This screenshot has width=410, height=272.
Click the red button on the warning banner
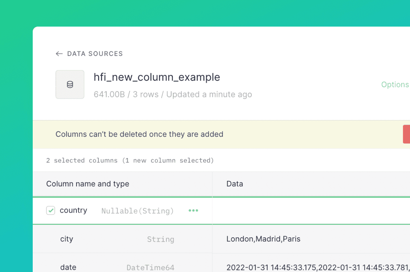click(406, 134)
